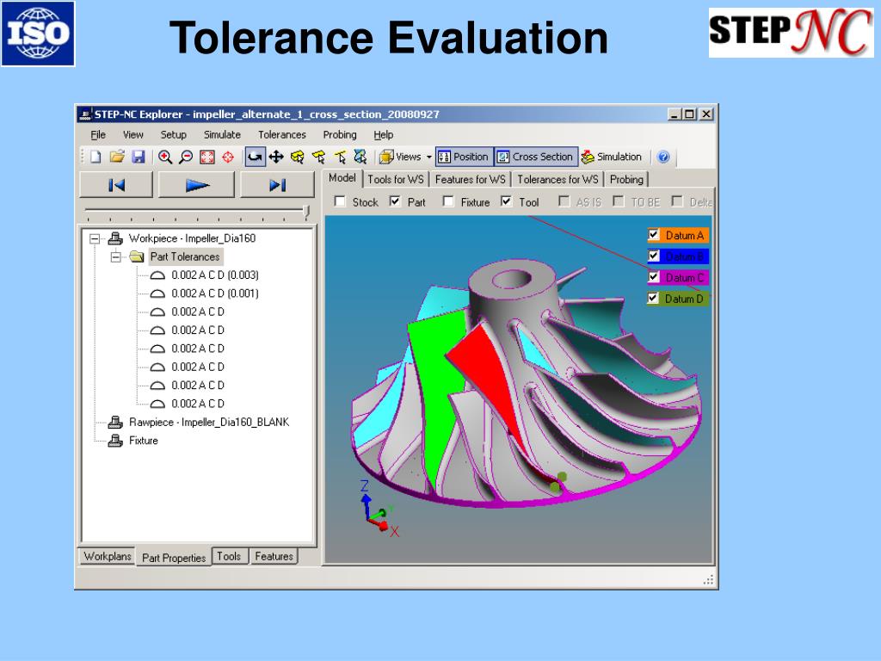Toggle the Position button
Screen dimensions: 881x661
464,157
